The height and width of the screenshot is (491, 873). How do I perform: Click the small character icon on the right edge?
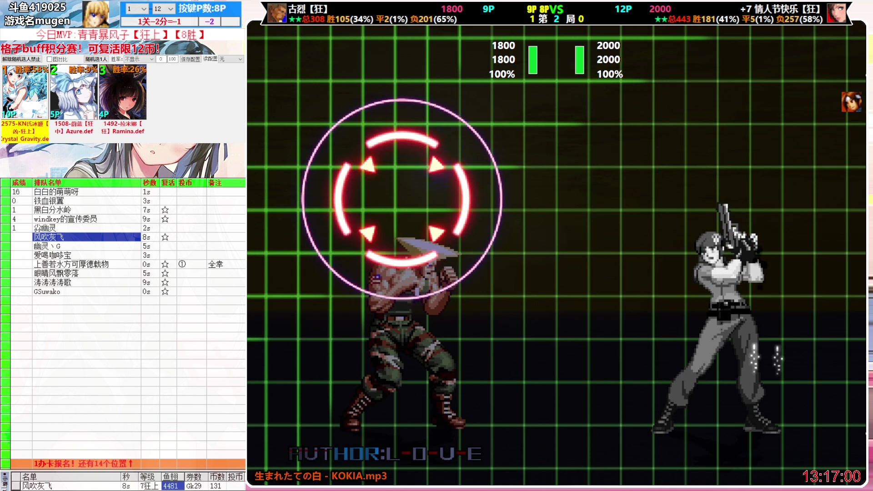tap(851, 102)
